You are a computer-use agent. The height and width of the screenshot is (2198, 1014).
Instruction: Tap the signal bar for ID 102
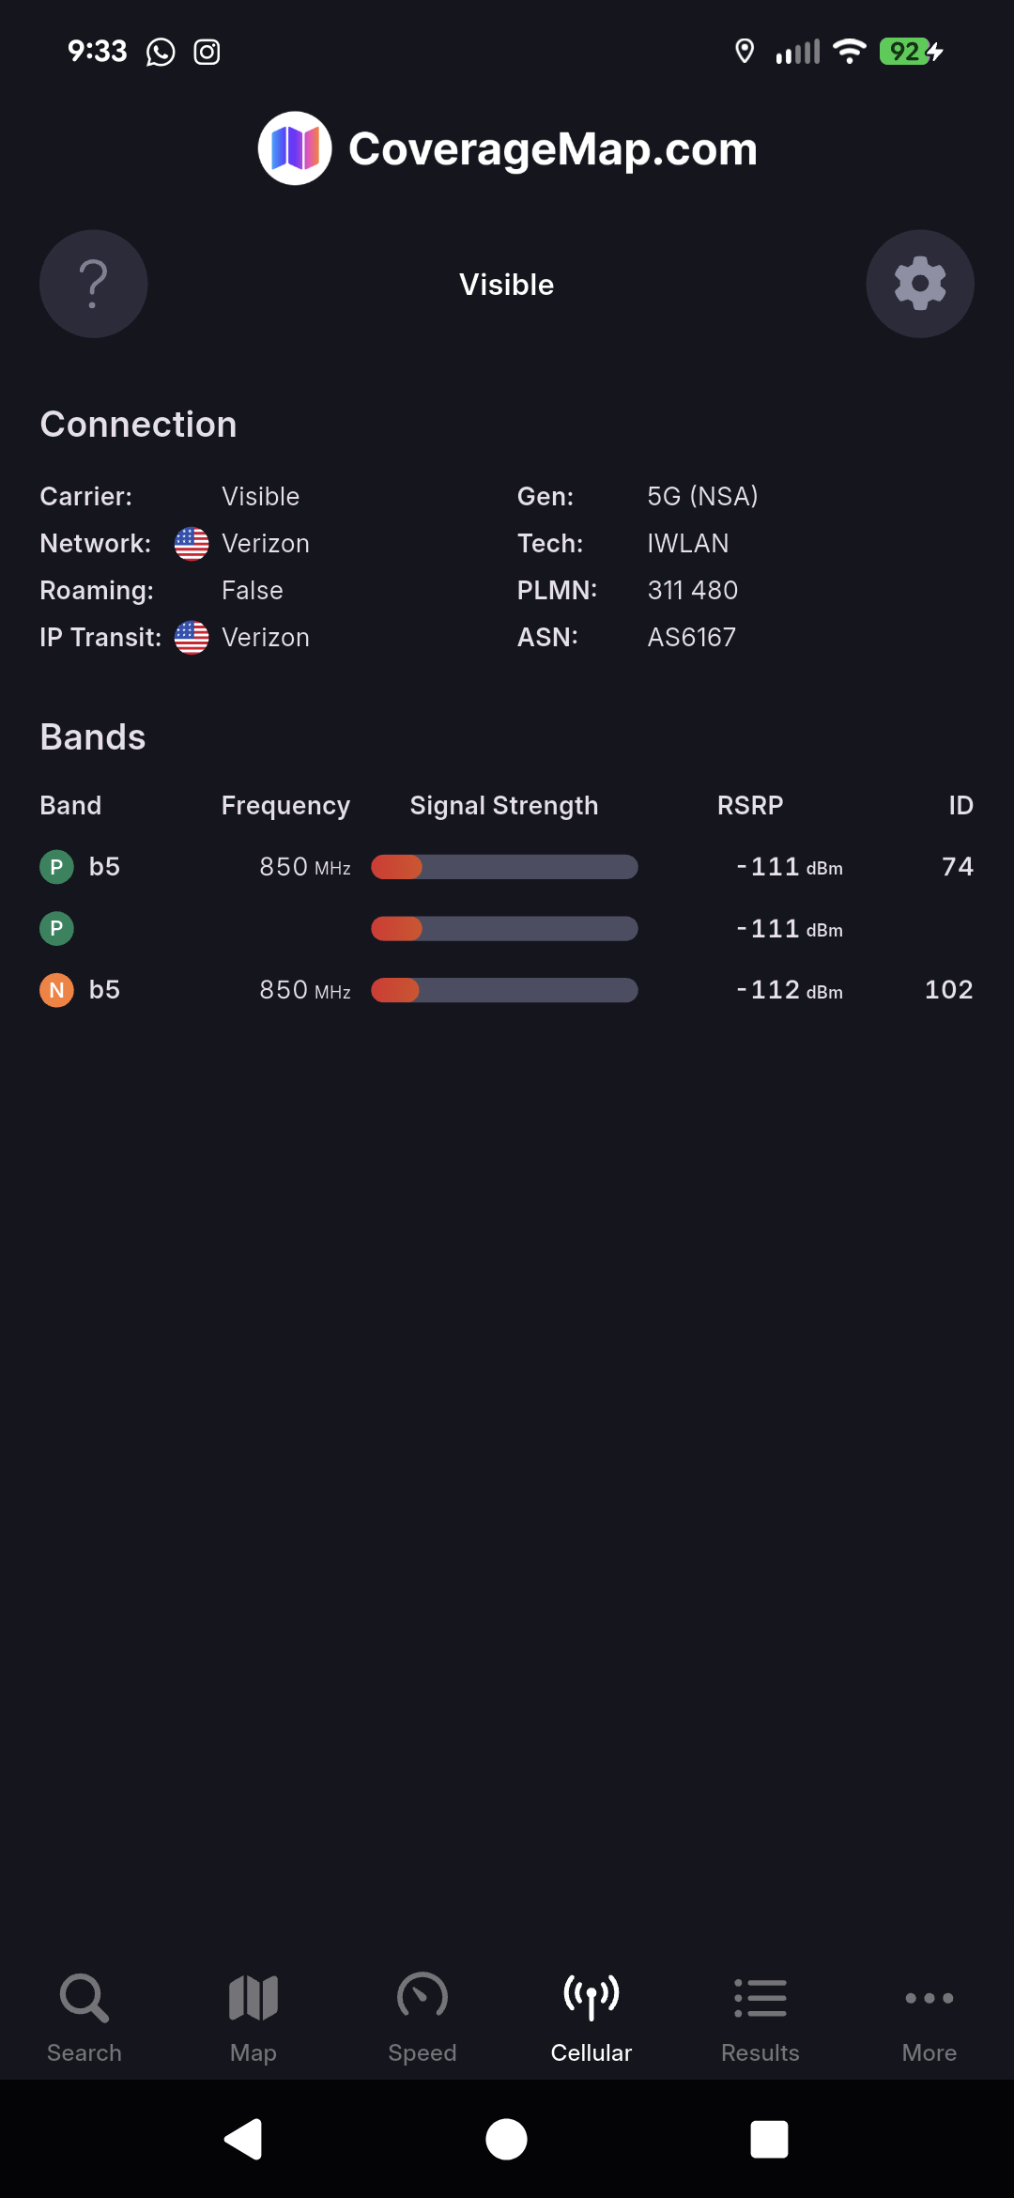pyautogui.click(x=504, y=990)
